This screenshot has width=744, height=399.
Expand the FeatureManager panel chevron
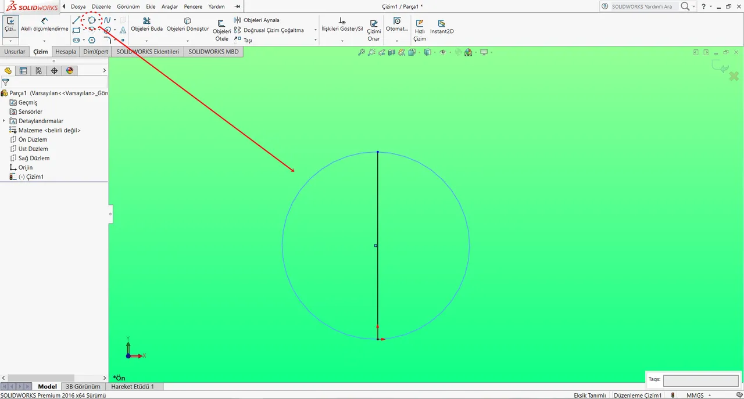click(x=105, y=71)
